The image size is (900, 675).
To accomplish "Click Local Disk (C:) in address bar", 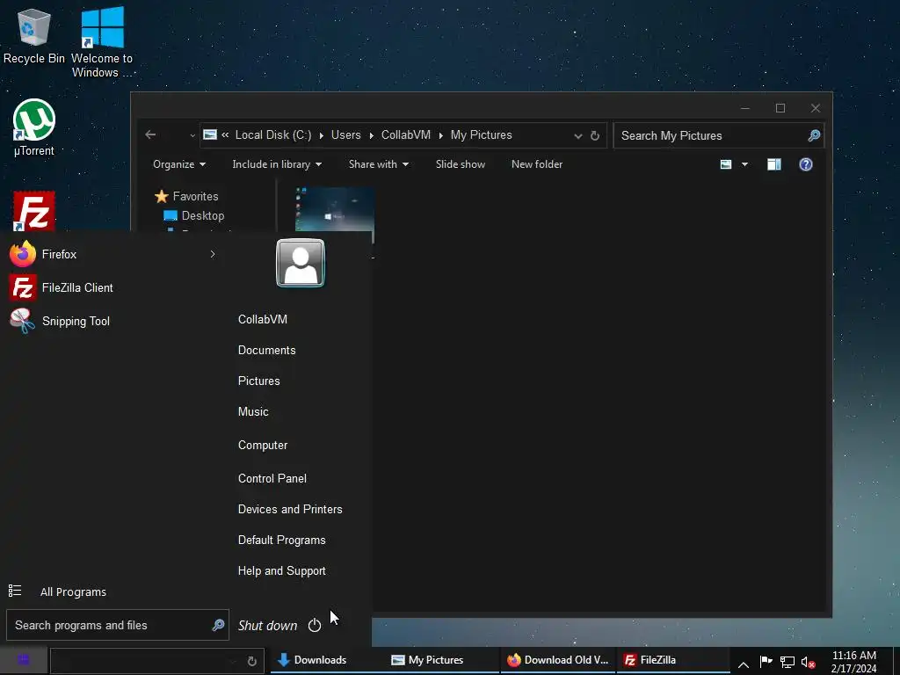I will (273, 134).
